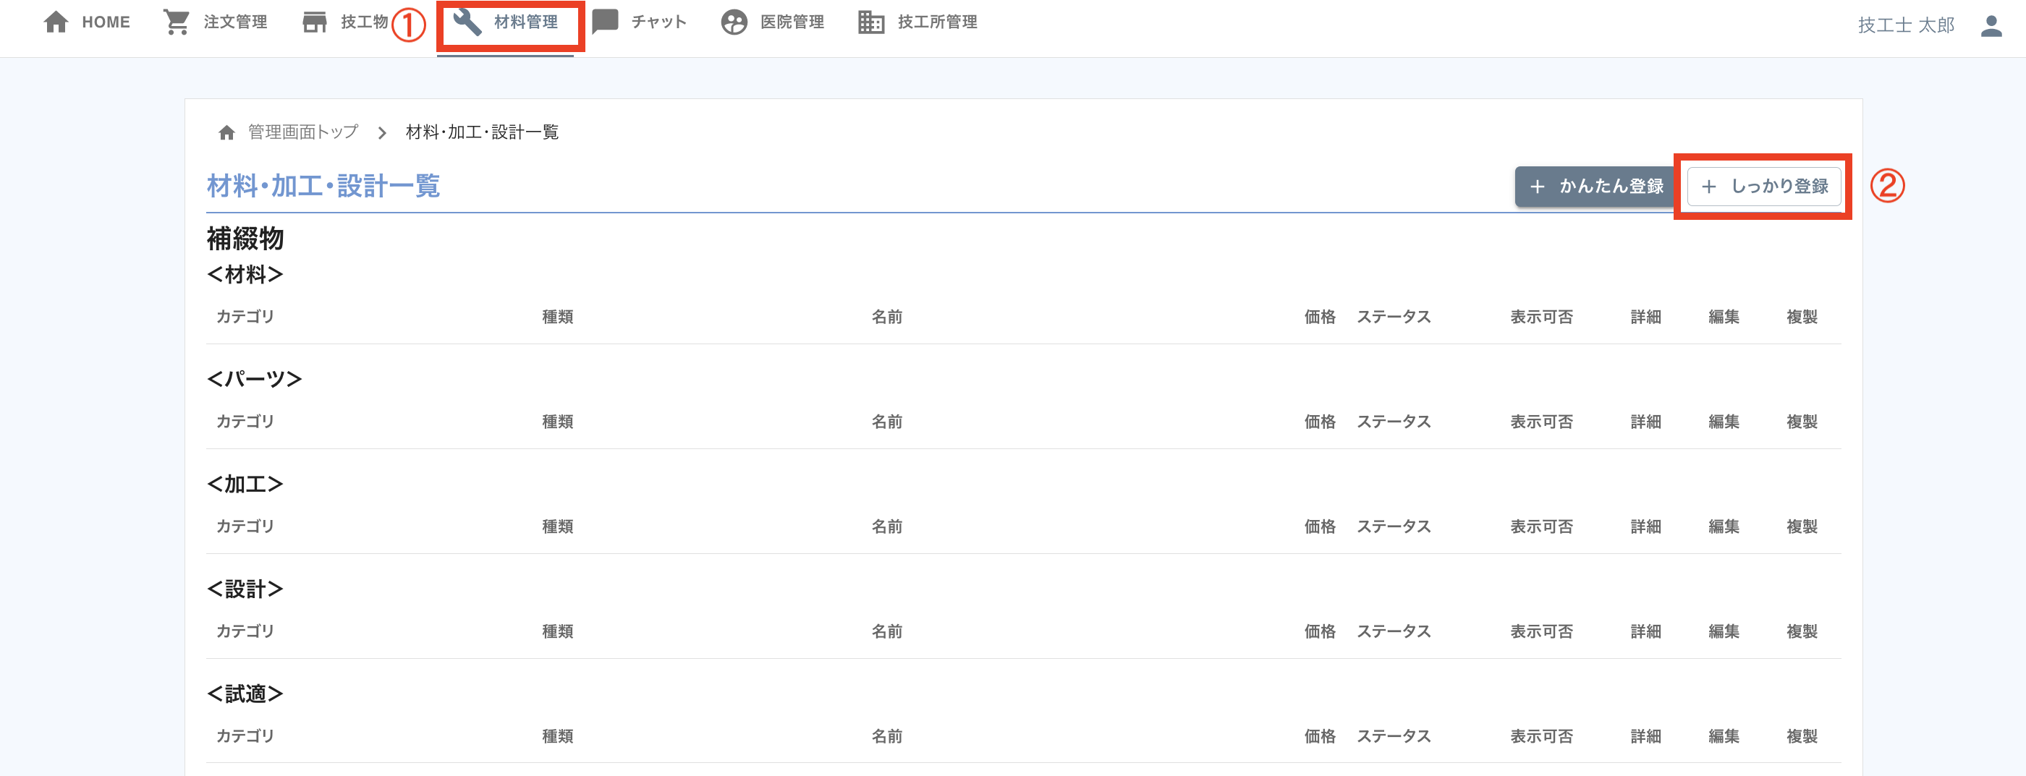Image resolution: width=2026 pixels, height=776 pixels.
Task: Click the plus icon in かんたん登録
Action: click(1537, 187)
